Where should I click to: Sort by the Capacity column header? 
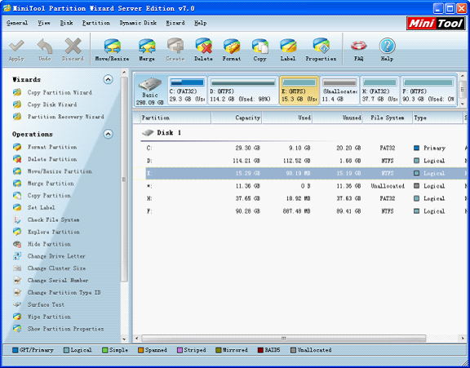pyautogui.click(x=237, y=117)
